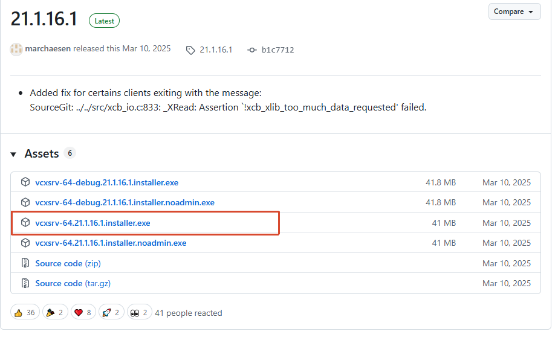Click the 41 MB size of vcxsrv-64.21.1.16.1.installer.exe
Image resolution: width=558 pixels, height=346 pixels.
(x=444, y=223)
